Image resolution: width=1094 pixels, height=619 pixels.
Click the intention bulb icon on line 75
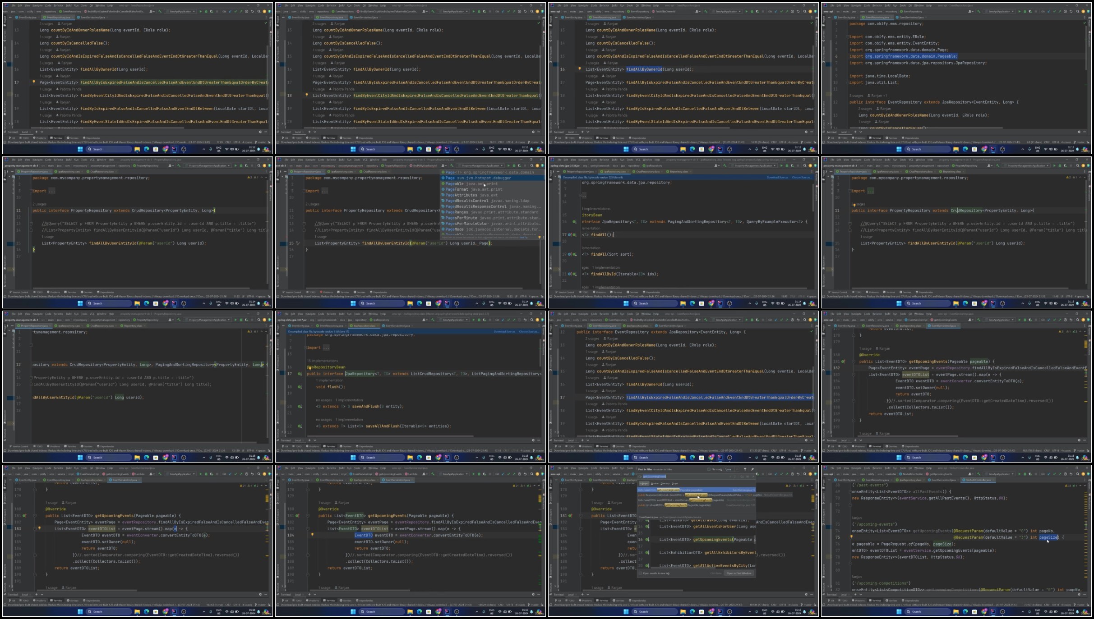click(851, 537)
